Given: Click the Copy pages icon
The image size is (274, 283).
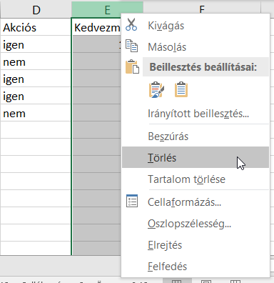Looking at the screenshot, I should (131, 46).
